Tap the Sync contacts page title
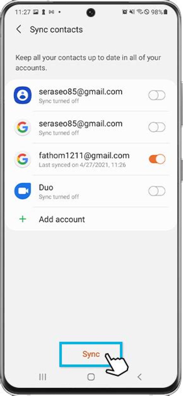Screen dimensions: 183x396 point(56,29)
